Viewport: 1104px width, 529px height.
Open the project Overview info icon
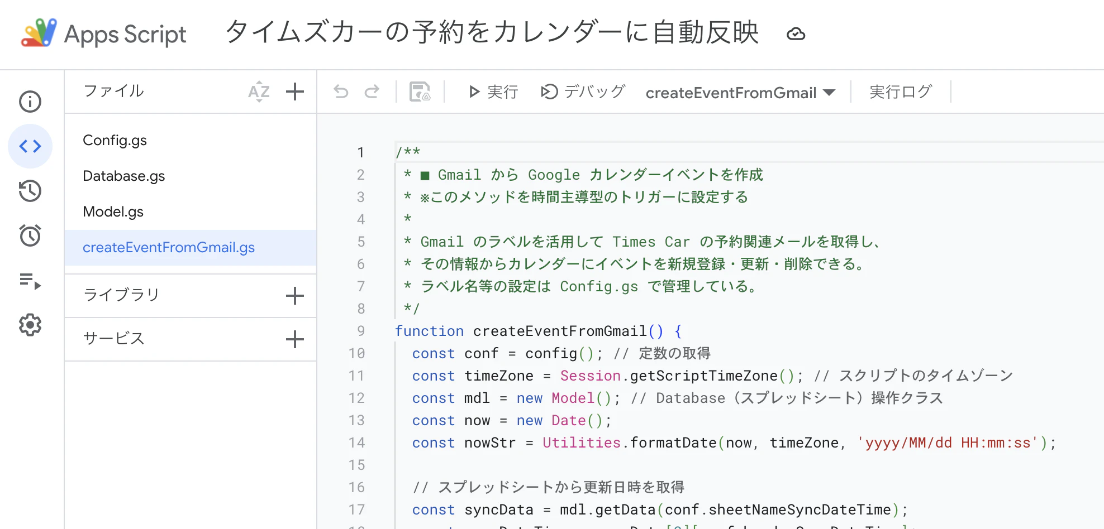(x=30, y=102)
